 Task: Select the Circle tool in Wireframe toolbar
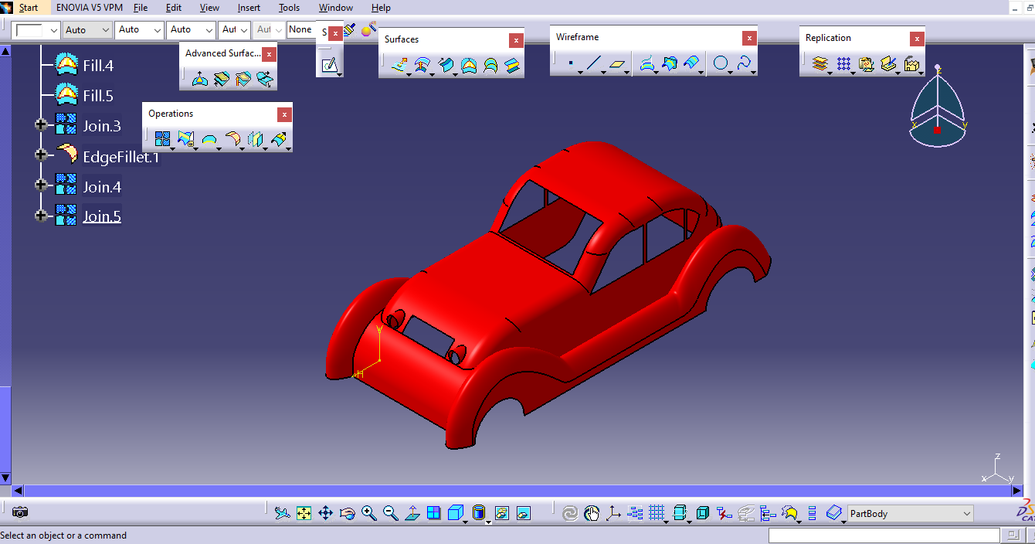pyautogui.click(x=721, y=64)
